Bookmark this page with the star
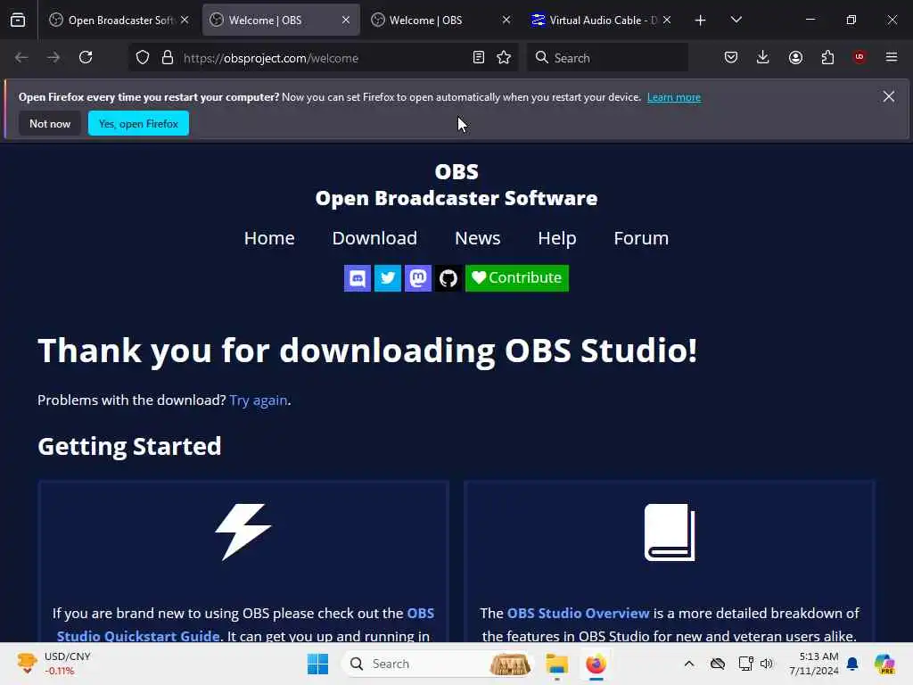 click(504, 58)
